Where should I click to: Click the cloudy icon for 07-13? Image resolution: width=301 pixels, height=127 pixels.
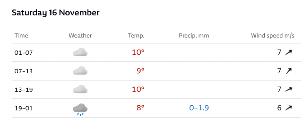click(x=80, y=71)
